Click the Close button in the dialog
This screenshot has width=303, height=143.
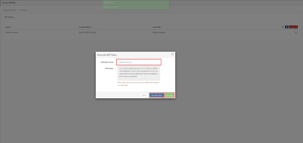144,95
